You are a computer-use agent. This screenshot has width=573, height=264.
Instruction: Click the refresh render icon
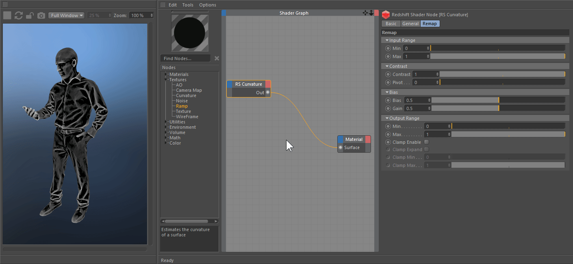pos(18,15)
